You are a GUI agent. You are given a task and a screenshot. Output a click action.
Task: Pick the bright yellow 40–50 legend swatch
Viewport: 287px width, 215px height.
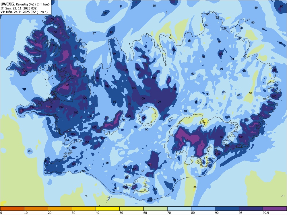[108, 209]
